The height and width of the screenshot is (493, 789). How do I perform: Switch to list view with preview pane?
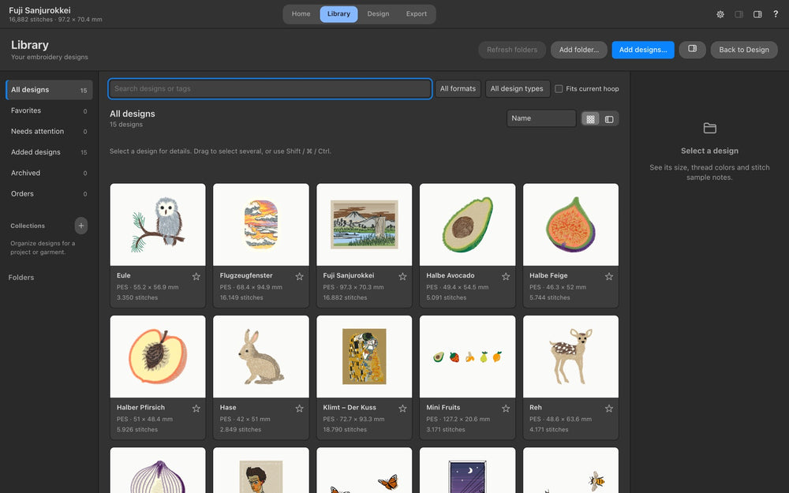[609, 119]
